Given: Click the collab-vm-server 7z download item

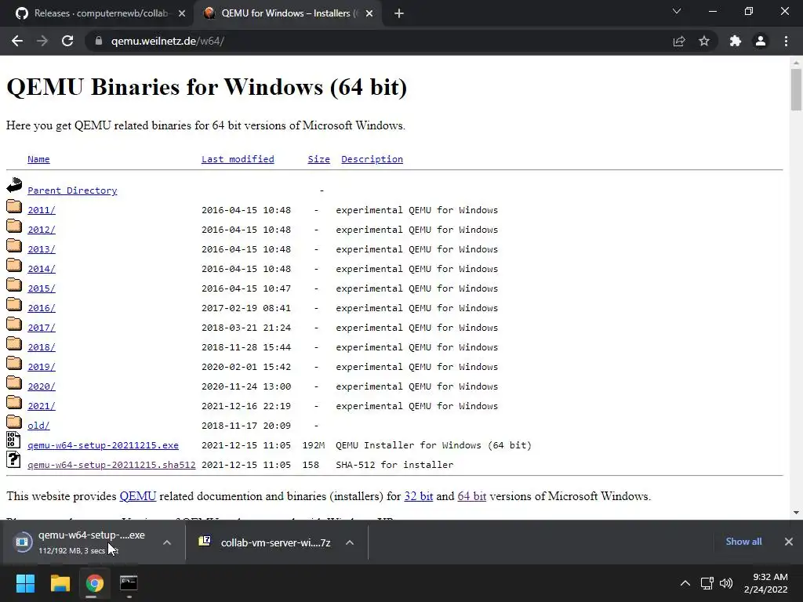Looking at the screenshot, I should [267, 542].
